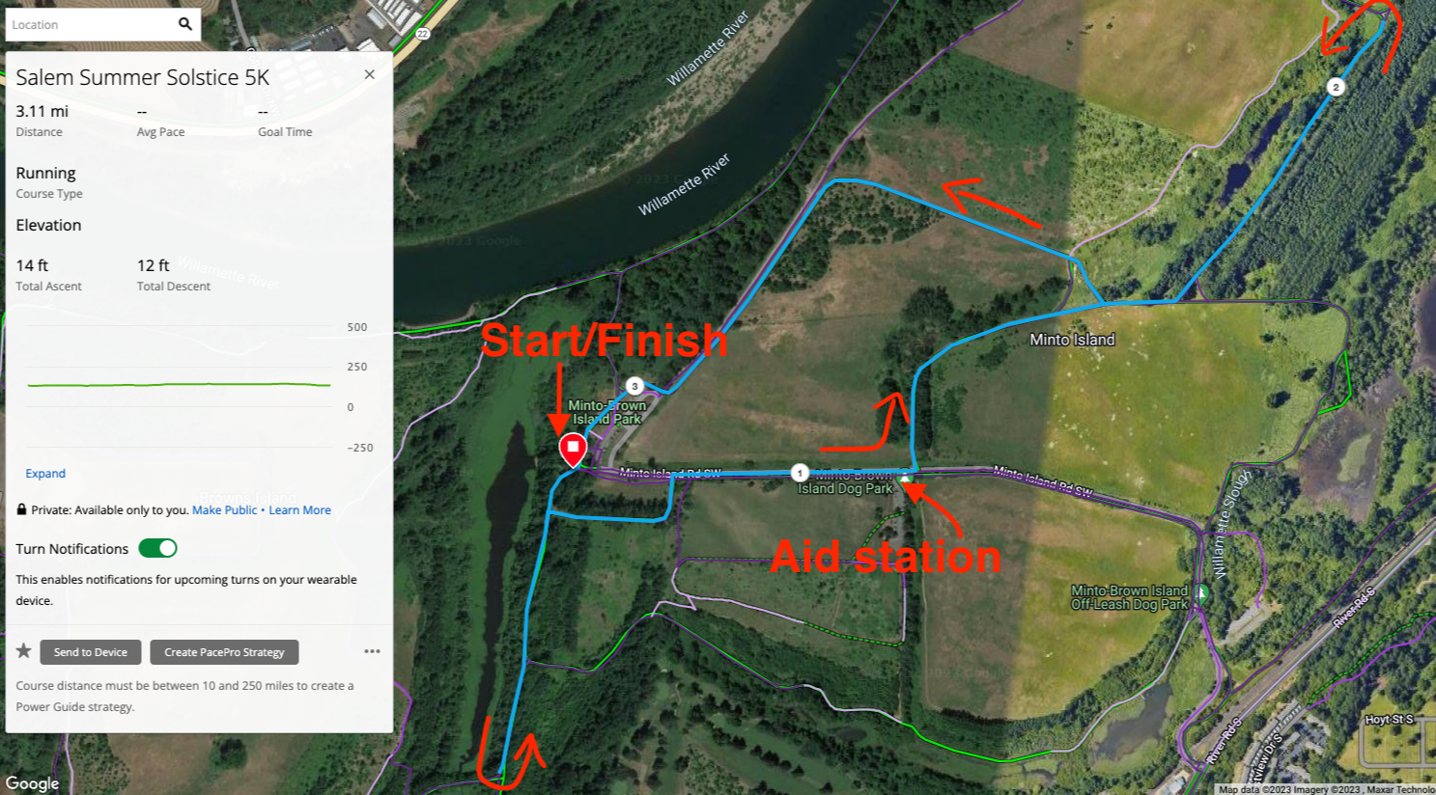Expand the elevation chart
Viewport: 1436px width, 795px height.
45,474
